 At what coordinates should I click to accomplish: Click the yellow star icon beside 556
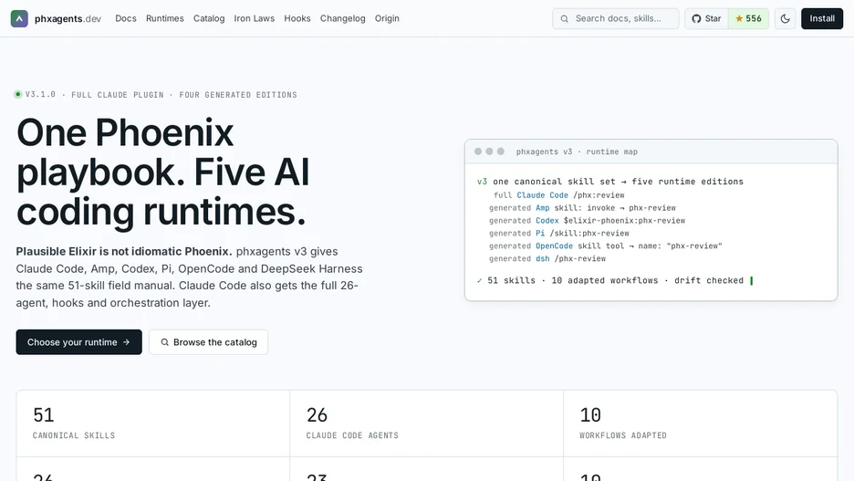pos(739,18)
